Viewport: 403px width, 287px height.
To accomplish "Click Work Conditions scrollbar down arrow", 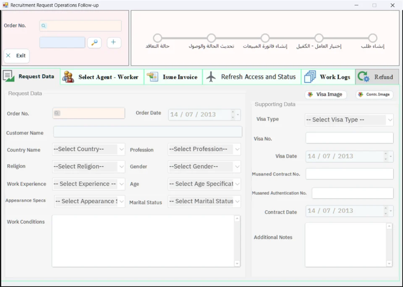I will [x=237, y=264].
